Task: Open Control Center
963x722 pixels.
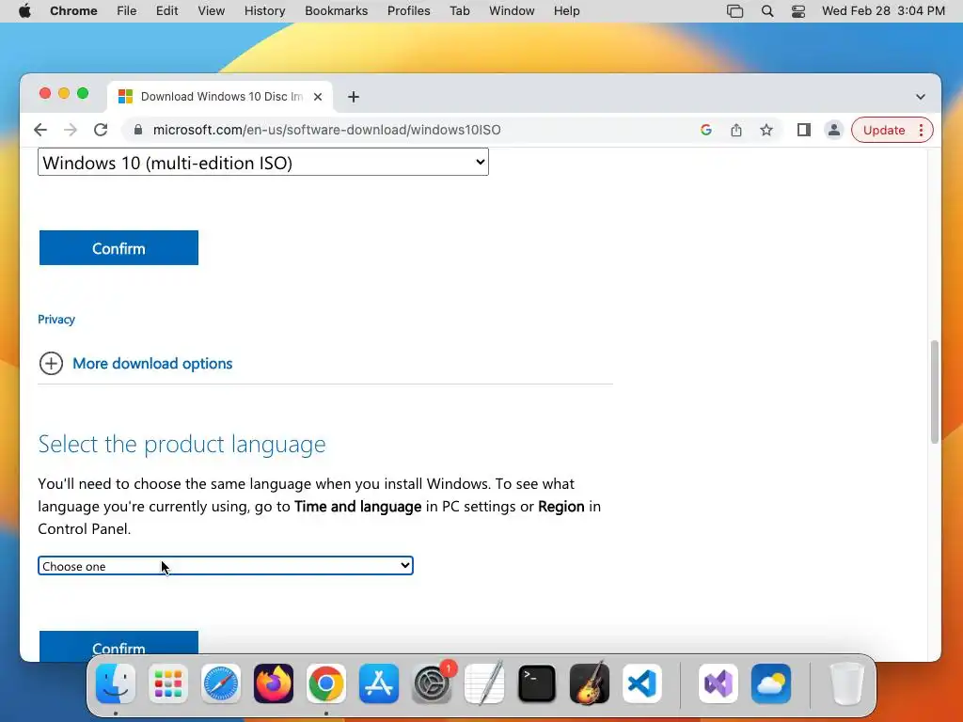Action: click(798, 11)
